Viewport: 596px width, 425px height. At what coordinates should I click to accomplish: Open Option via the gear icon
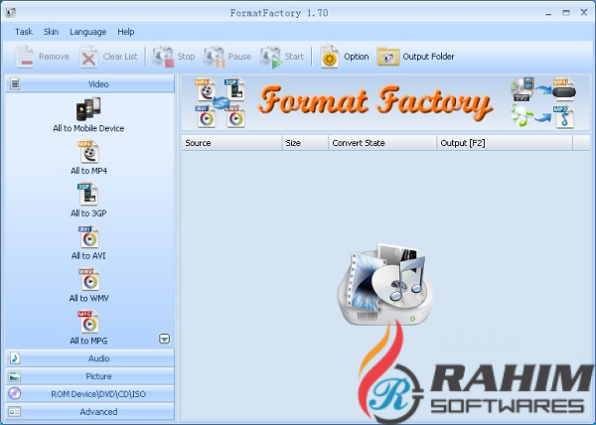[x=329, y=57]
